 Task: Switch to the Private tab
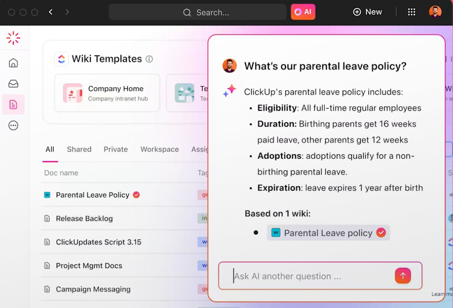click(116, 149)
